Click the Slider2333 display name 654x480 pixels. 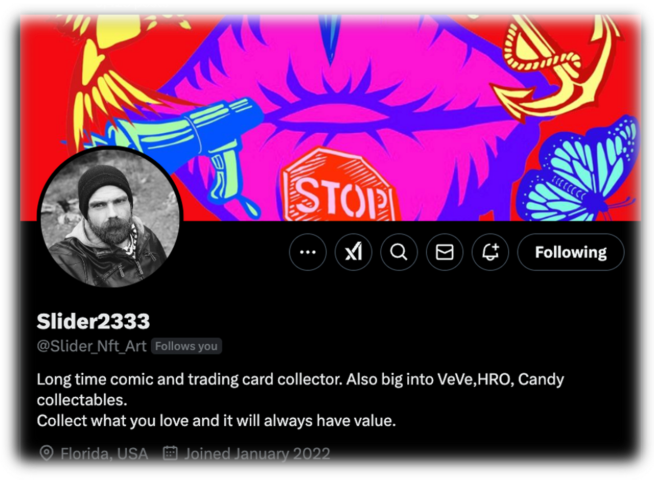[93, 321]
